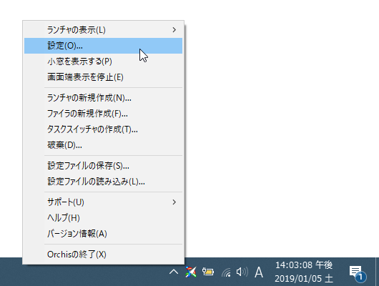Show hidden tray icons chevron
Screen dimensions: 379x286
(174, 272)
